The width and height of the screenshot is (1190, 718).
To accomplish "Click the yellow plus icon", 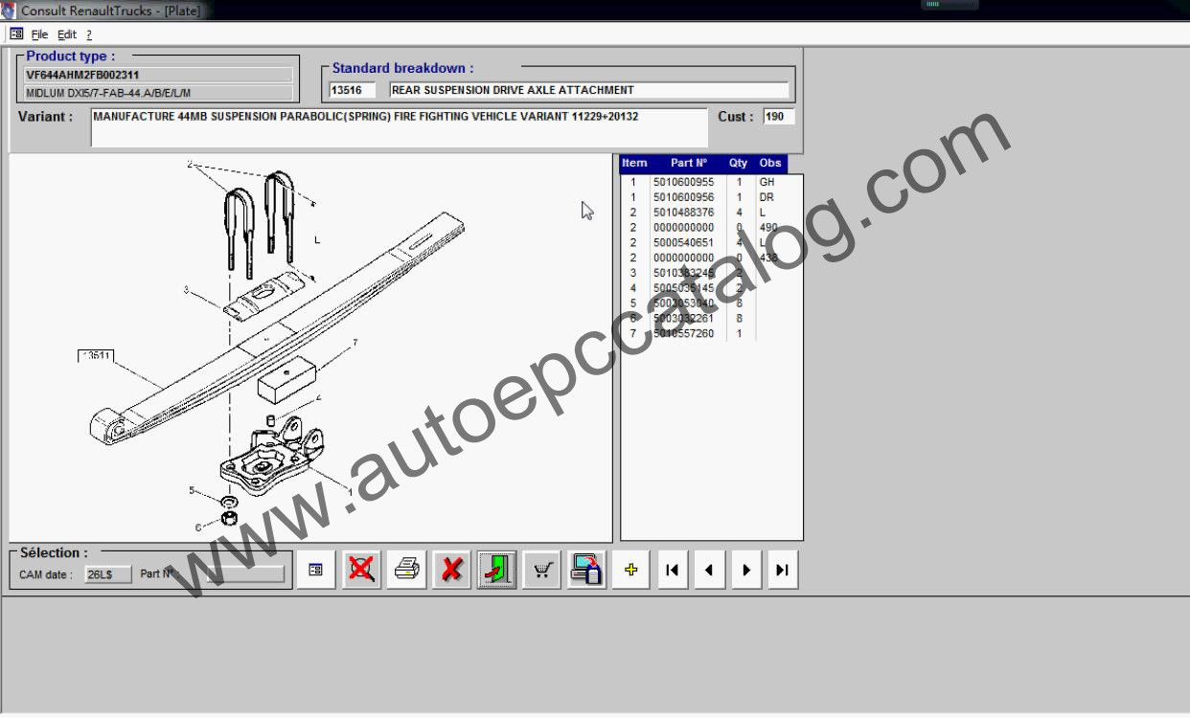I will tap(631, 571).
